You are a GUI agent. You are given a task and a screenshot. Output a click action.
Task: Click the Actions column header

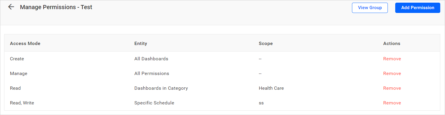click(x=392, y=44)
